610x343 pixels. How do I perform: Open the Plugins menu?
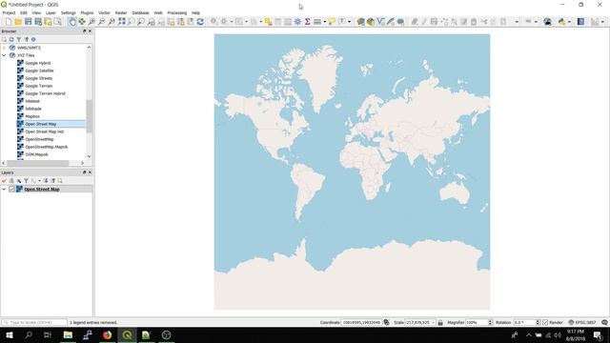coord(87,12)
